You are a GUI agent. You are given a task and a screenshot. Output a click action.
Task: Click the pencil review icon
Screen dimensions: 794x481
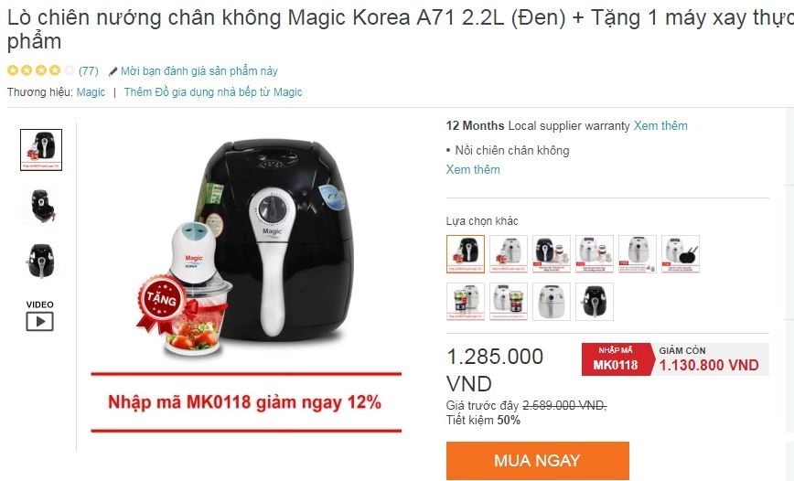(113, 71)
